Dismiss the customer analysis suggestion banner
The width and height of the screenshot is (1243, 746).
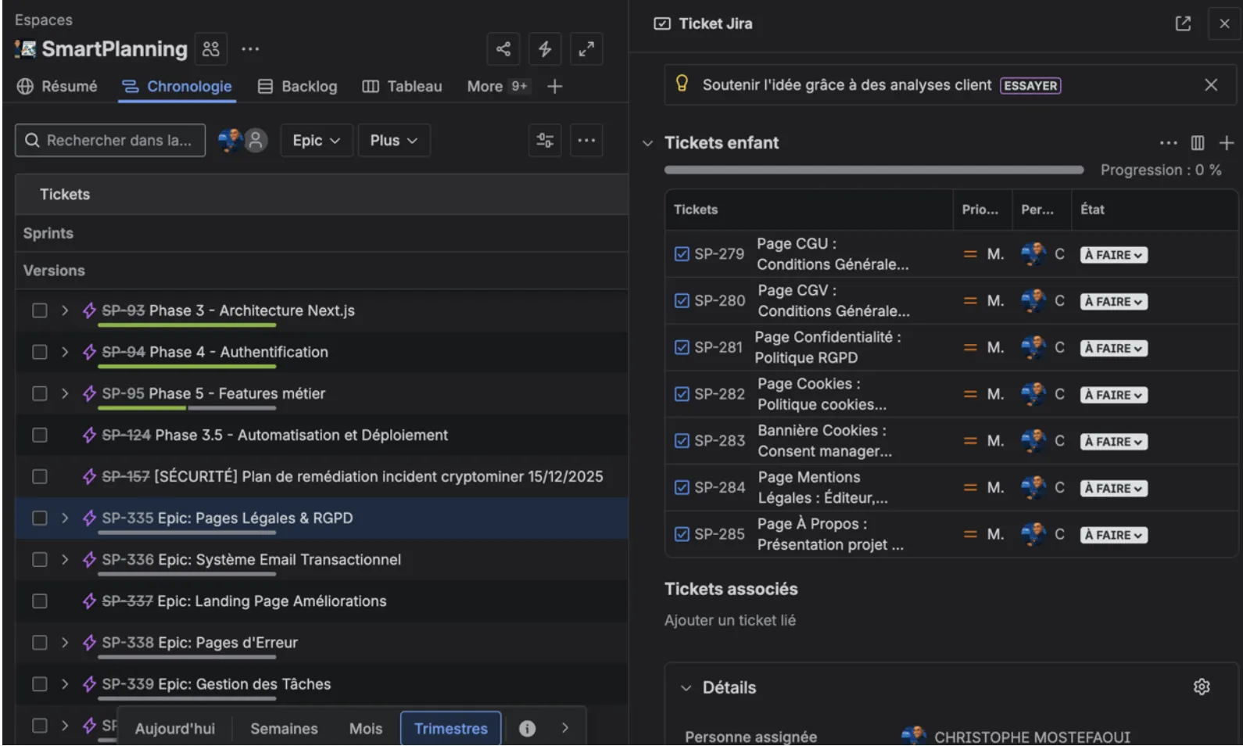[x=1211, y=84]
